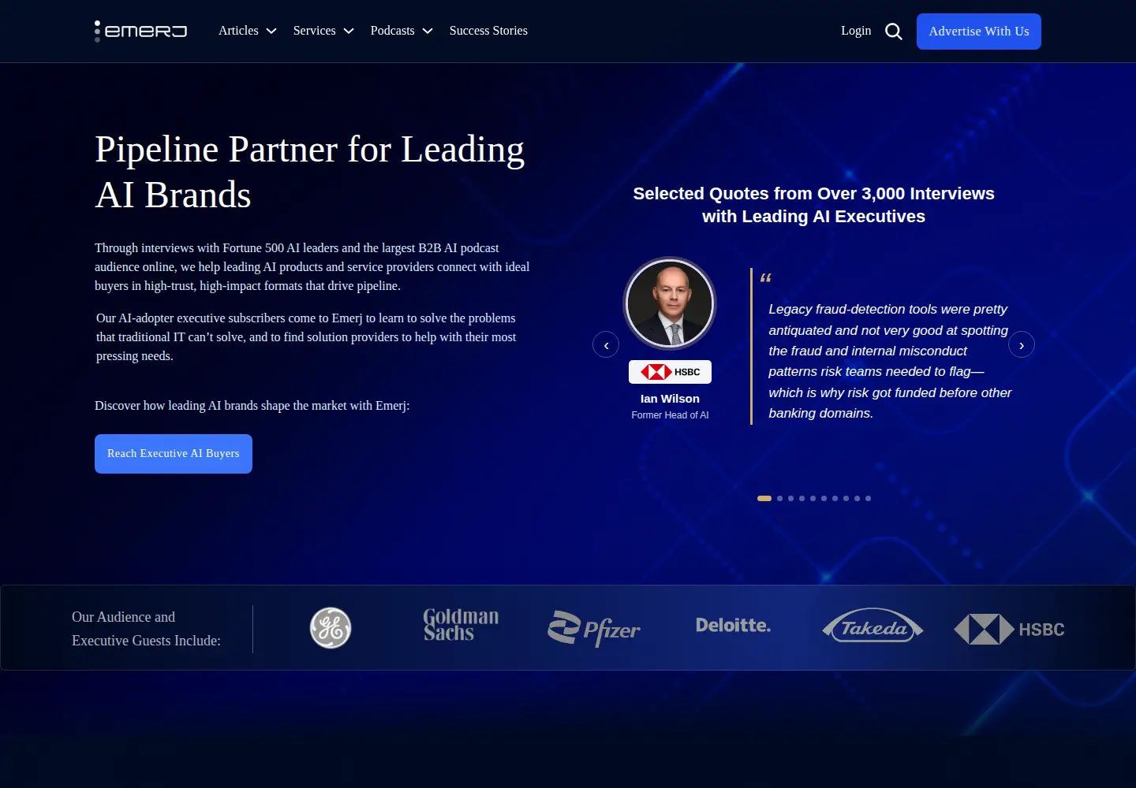Click the "Former Head of AI" caption

(670, 415)
